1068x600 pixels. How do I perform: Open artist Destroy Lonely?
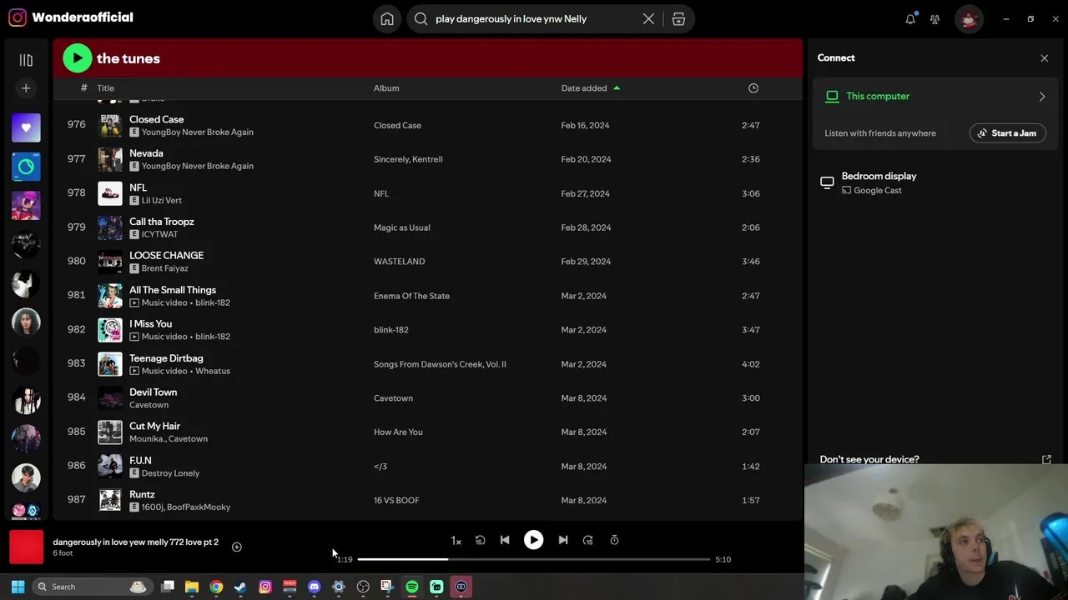(170, 473)
